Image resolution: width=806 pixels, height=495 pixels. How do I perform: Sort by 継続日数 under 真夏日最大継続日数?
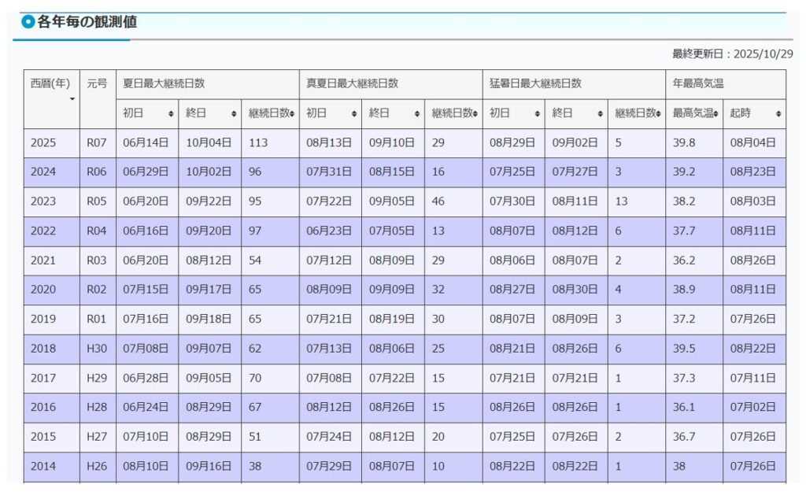[x=475, y=114]
